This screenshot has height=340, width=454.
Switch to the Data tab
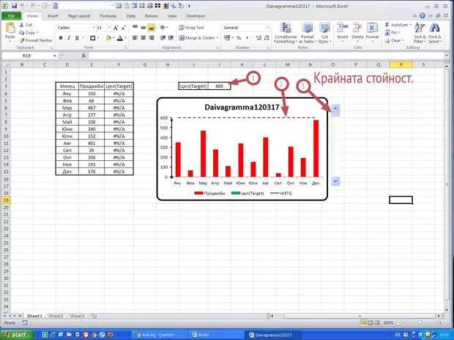130,16
